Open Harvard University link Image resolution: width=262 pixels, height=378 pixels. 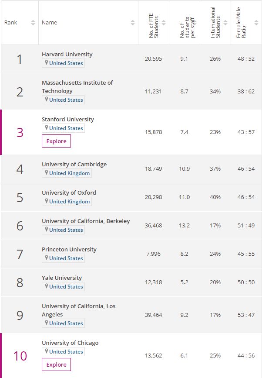[67, 54]
